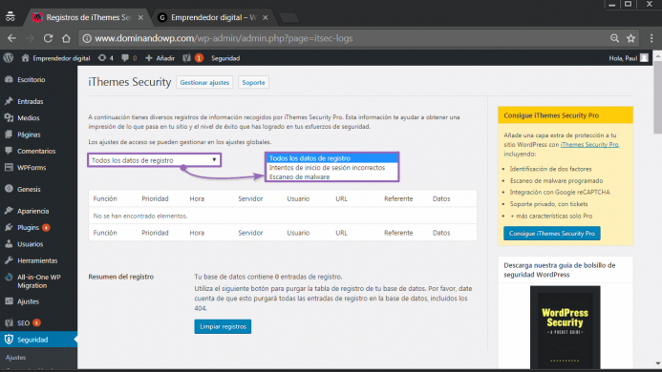662x372 pixels.
Task: Go to home via the house icon
Action: tap(66, 38)
